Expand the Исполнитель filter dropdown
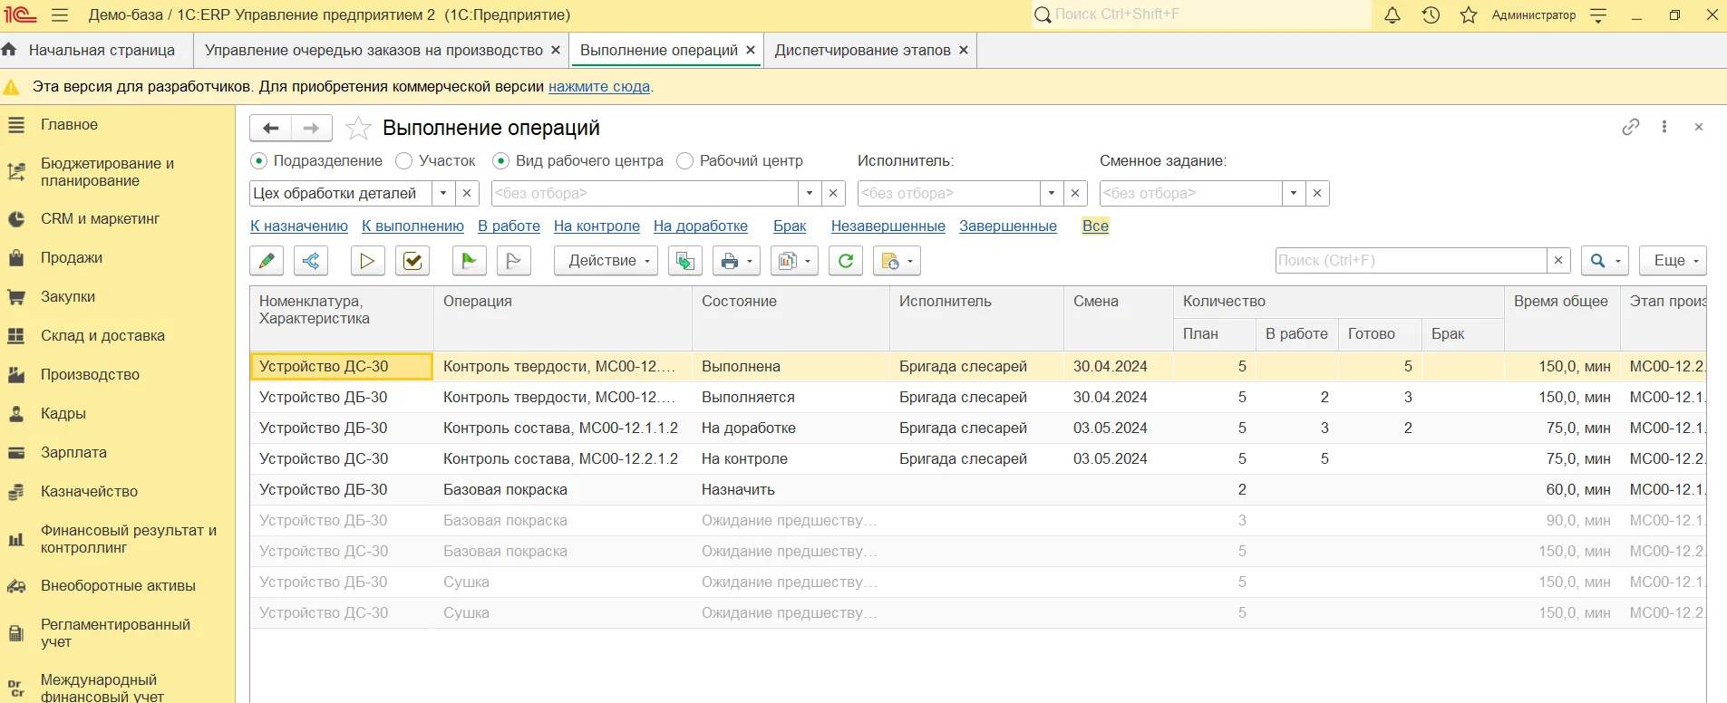 click(x=1051, y=193)
